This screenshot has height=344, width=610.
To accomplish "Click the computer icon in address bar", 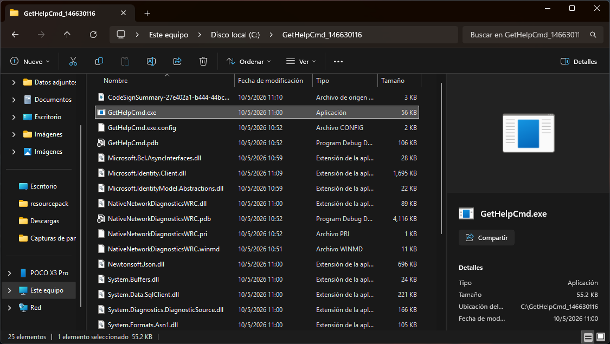I will point(121,35).
